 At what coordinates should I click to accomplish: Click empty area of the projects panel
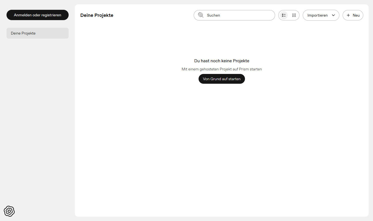tap(222, 150)
